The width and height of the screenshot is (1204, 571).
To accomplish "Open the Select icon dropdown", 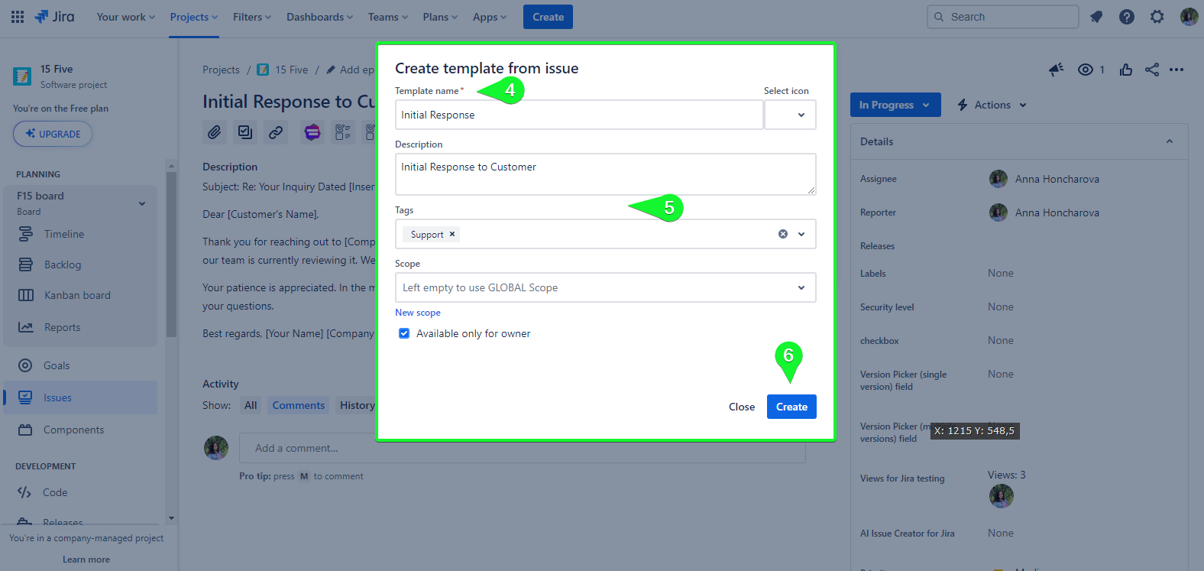I will 791,115.
